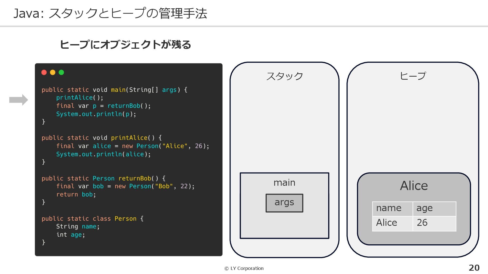The width and height of the screenshot is (488, 274).
Task: Click the yellow dot in code window
Action: pos(53,73)
